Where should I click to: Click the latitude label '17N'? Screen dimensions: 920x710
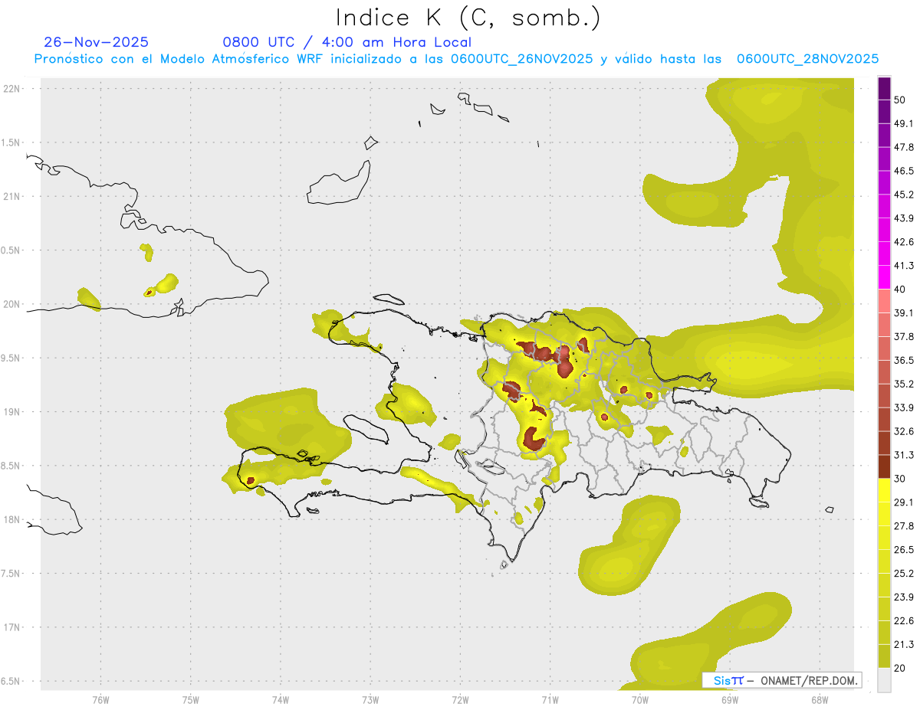[11, 627]
